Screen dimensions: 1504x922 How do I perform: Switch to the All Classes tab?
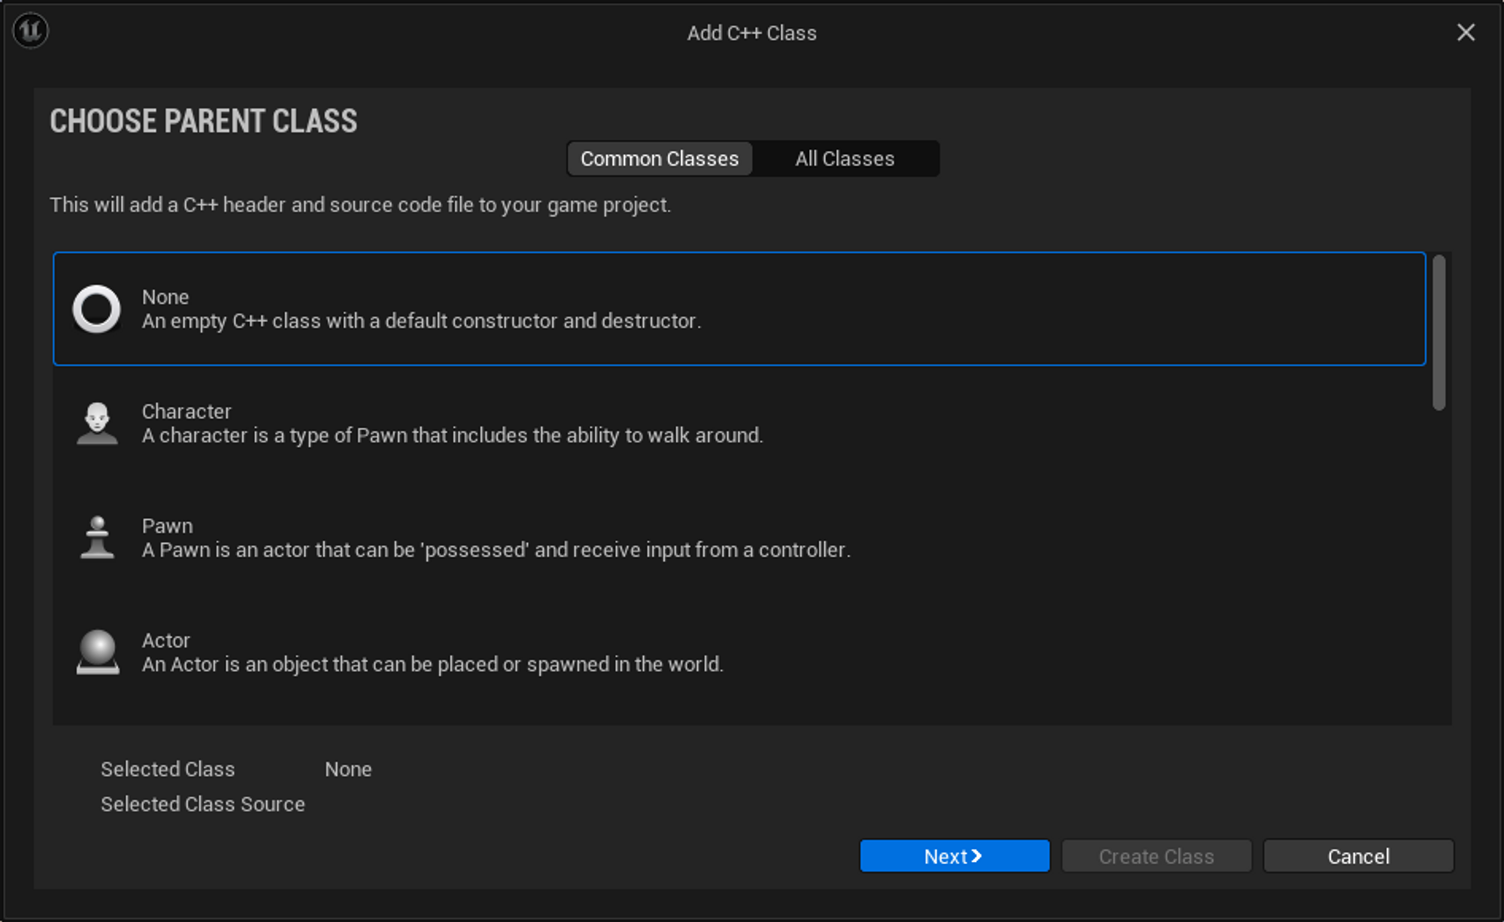pos(845,159)
